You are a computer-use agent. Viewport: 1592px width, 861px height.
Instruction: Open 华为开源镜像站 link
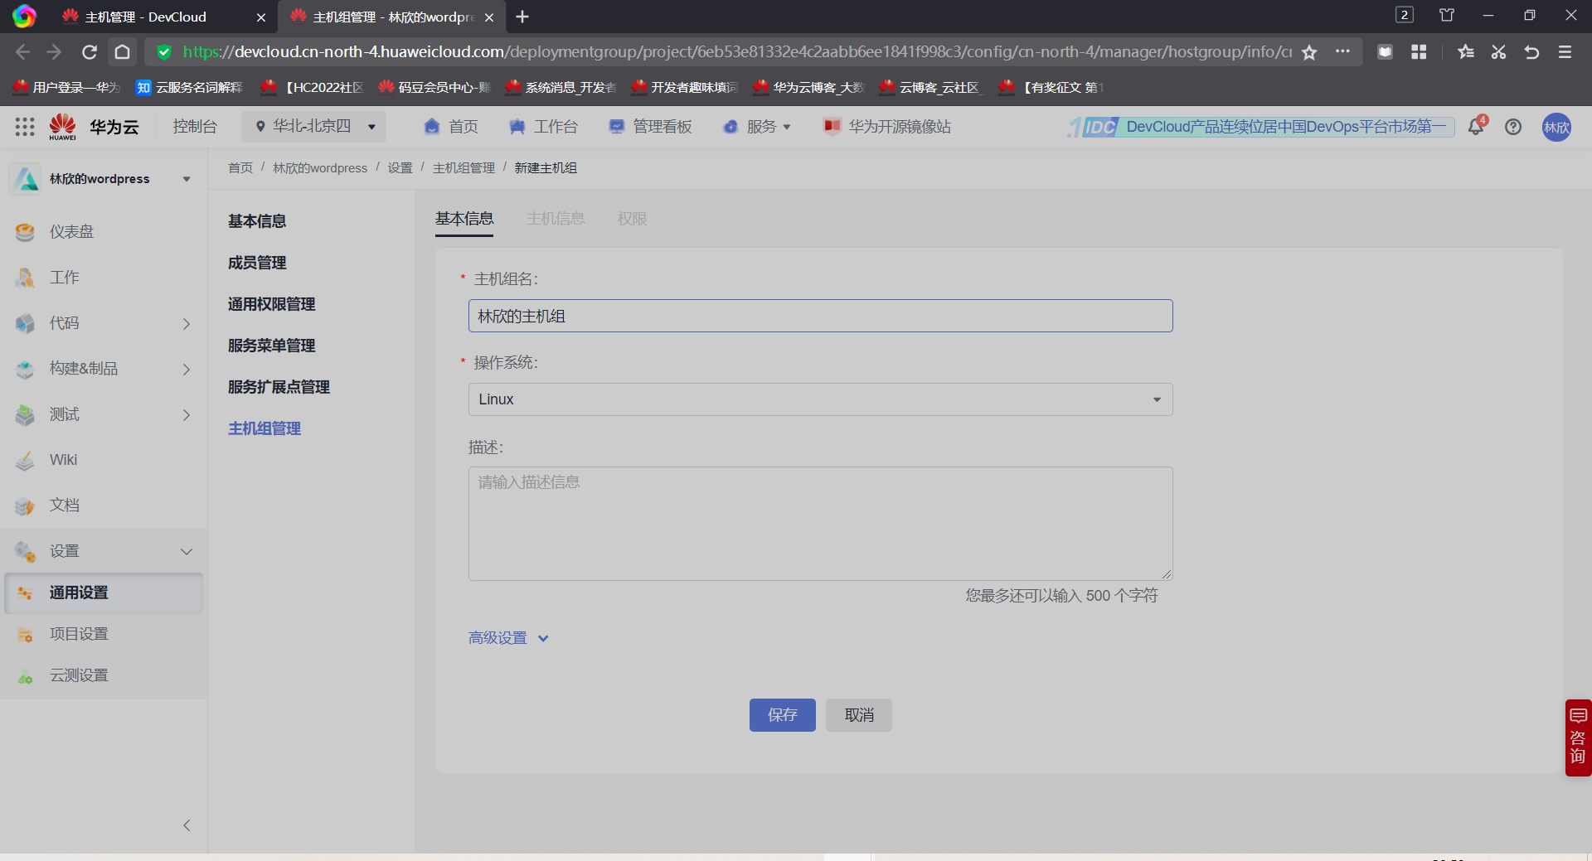[x=887, y=127]
